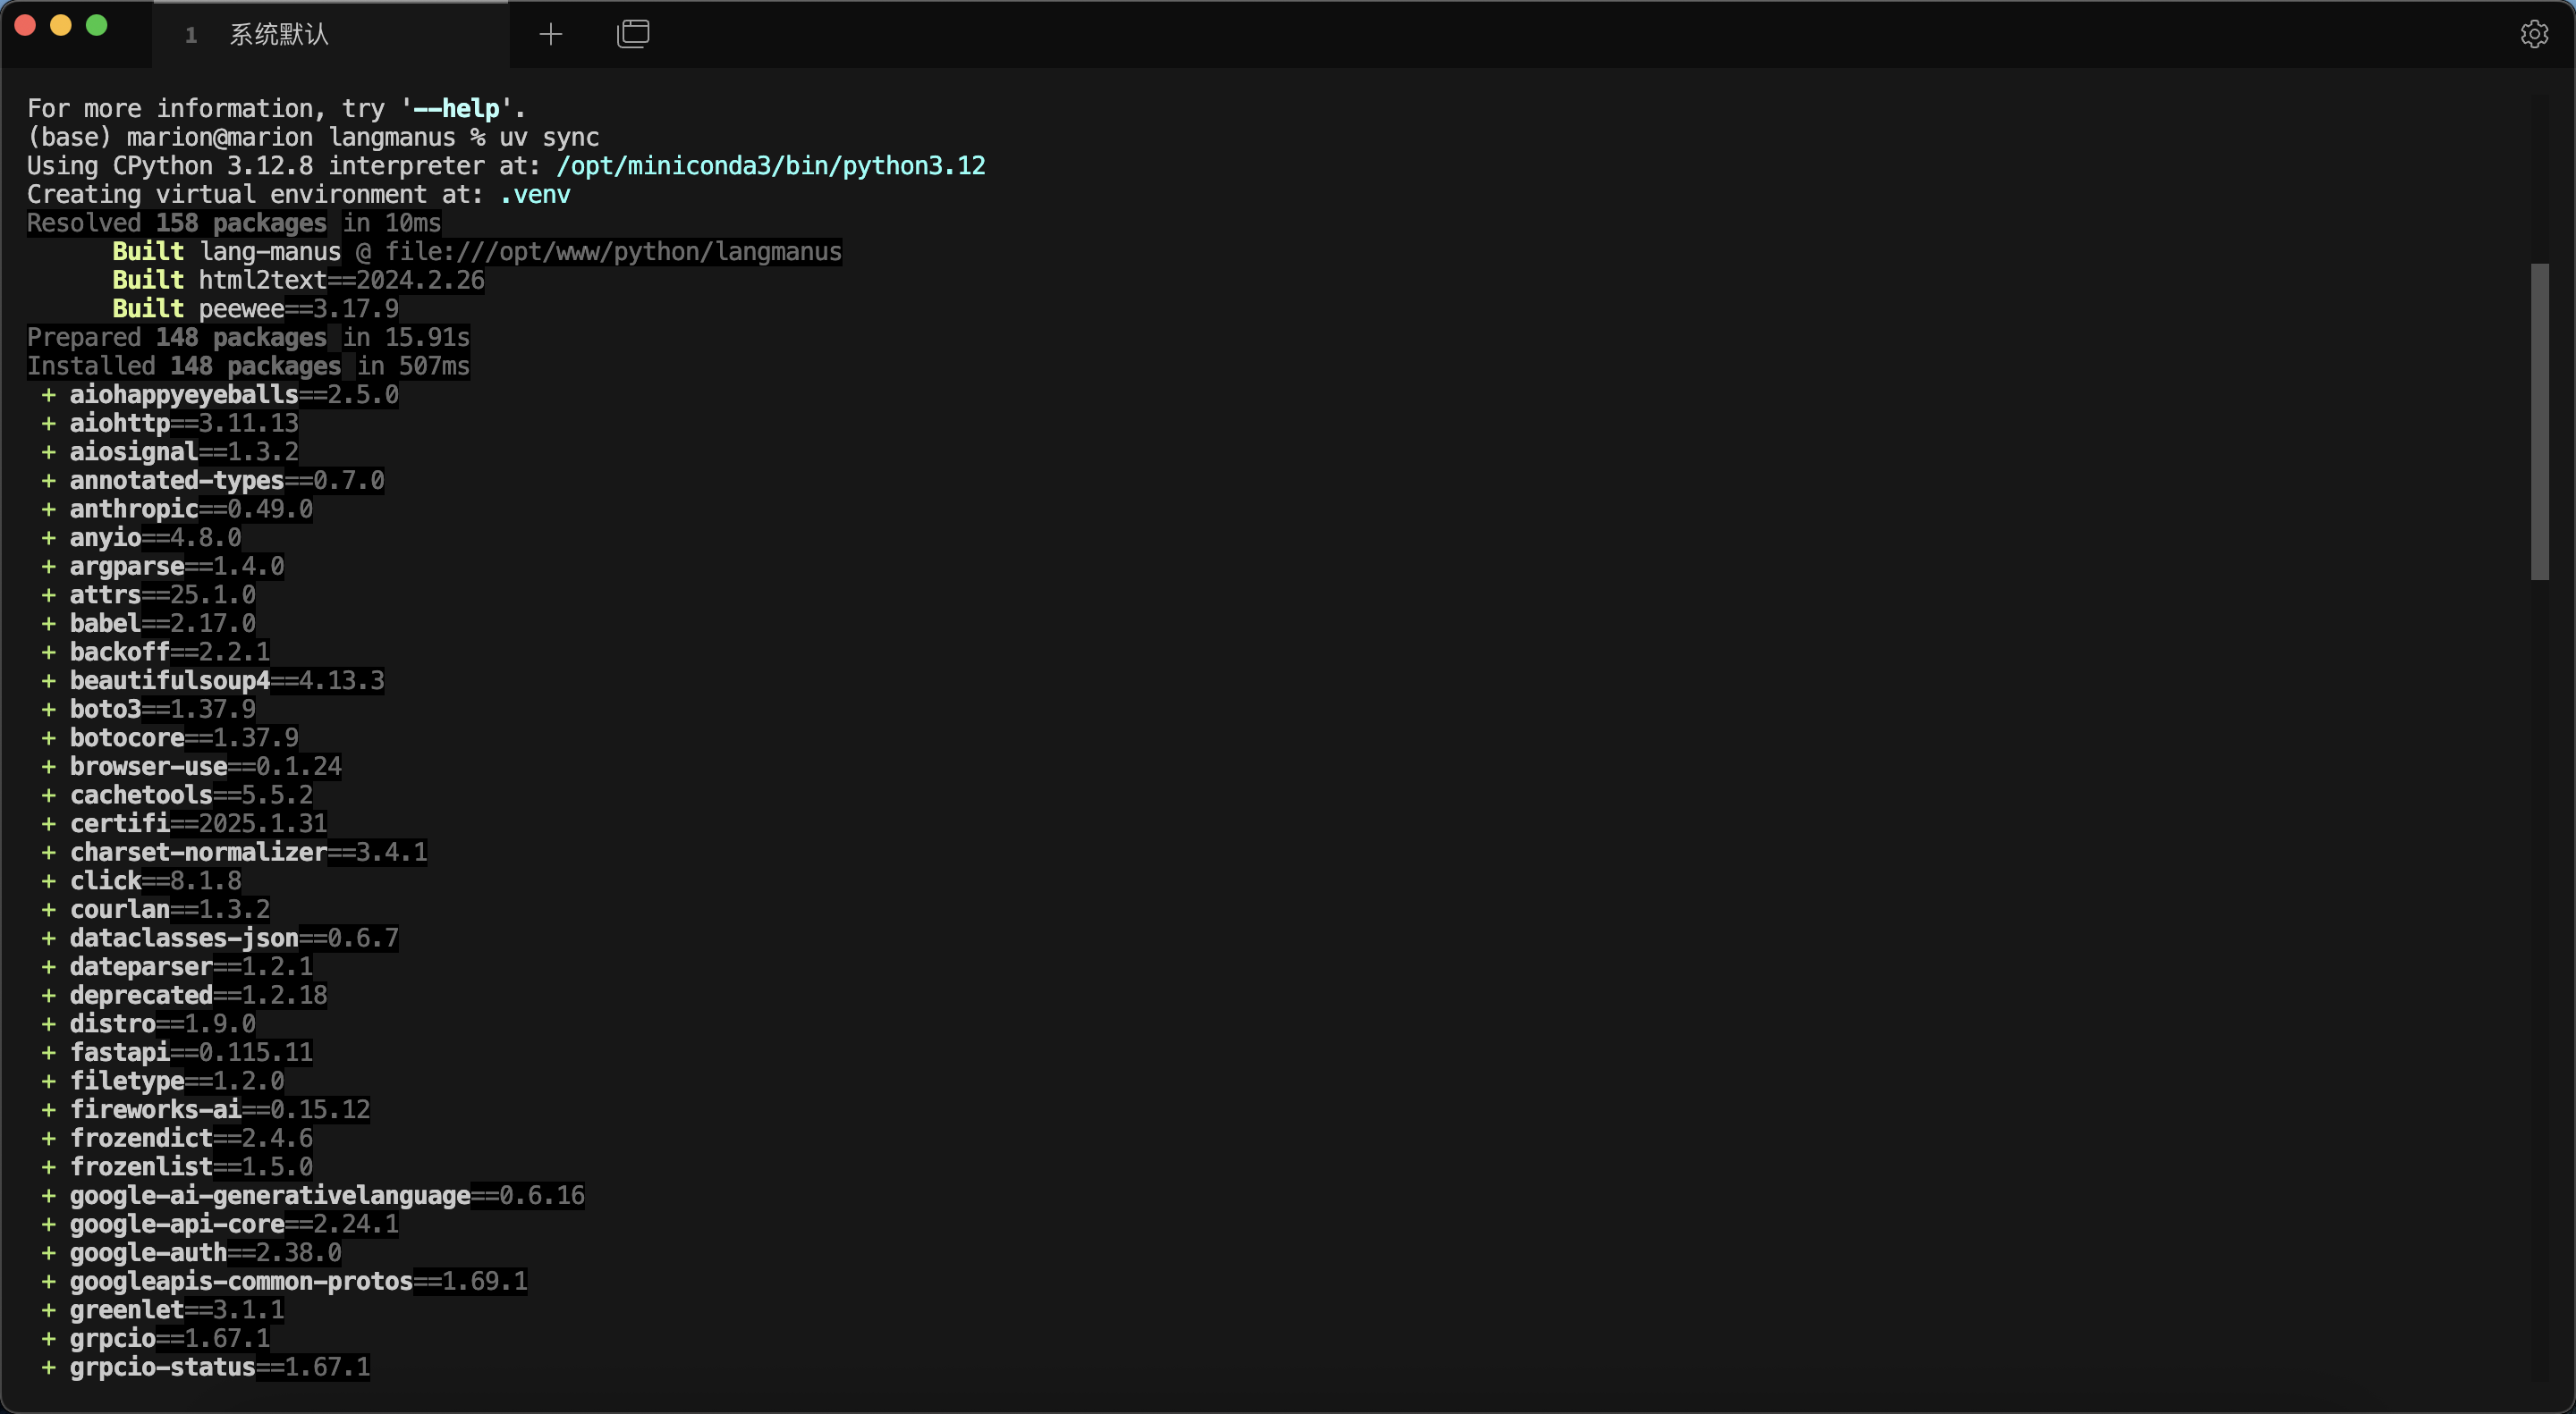Click the red close window button

click(25, 26)
